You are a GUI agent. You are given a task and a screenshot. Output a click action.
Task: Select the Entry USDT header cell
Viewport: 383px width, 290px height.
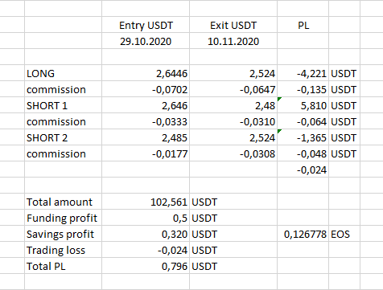(146, 25)
